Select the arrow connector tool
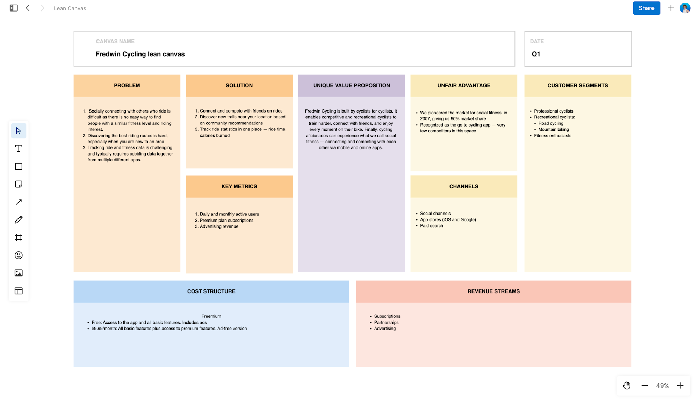 click(19, 202)
